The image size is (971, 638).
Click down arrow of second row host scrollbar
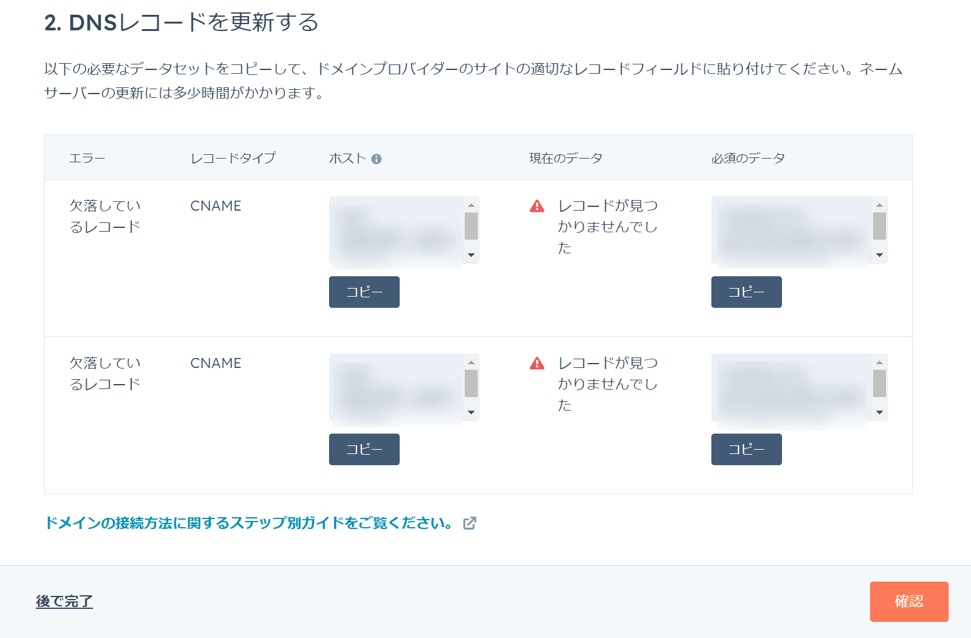471,413
